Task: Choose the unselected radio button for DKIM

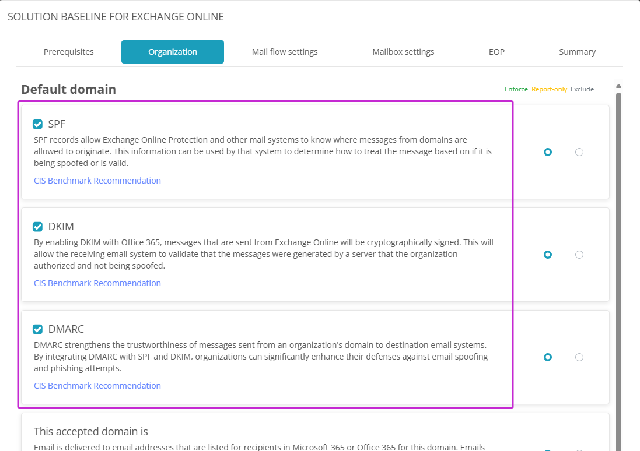Action: [579, 255]
